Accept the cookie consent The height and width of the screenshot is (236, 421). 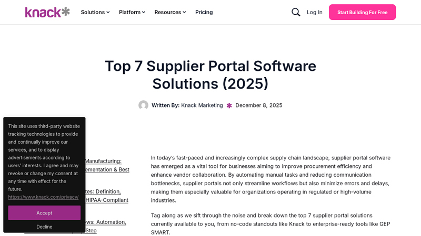tap(44, 213)
